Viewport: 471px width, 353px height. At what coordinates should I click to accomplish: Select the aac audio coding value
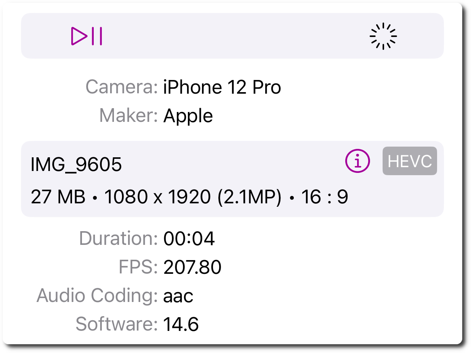(178, 296)
